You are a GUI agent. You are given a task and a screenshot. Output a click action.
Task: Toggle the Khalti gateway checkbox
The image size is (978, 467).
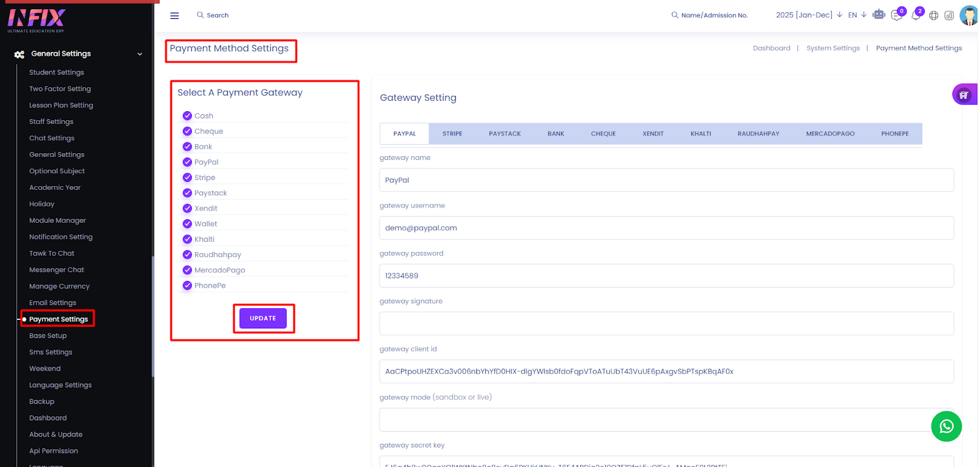point(187,239)
